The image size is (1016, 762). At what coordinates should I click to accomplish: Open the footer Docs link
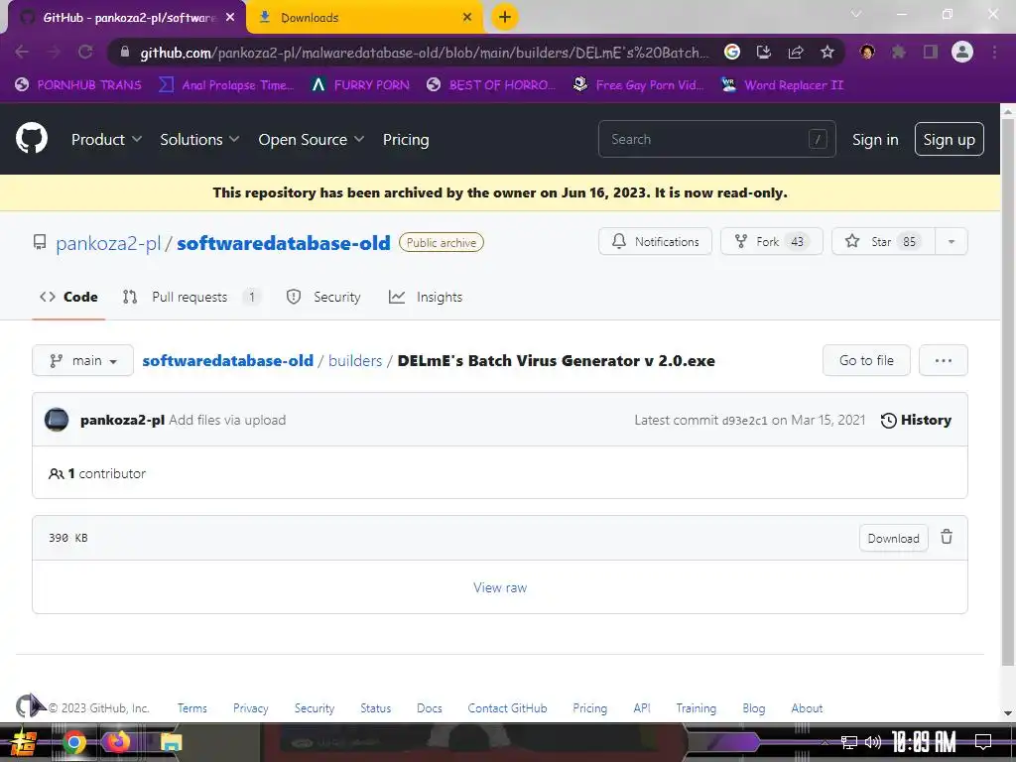(429, 708)
